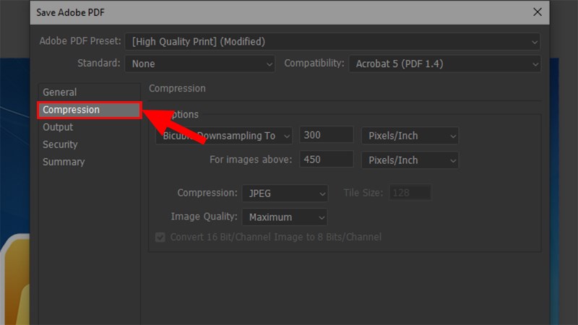Close the Save Adobe PDF dialog
Screen dimensions: 578x325
click(537, 12)
